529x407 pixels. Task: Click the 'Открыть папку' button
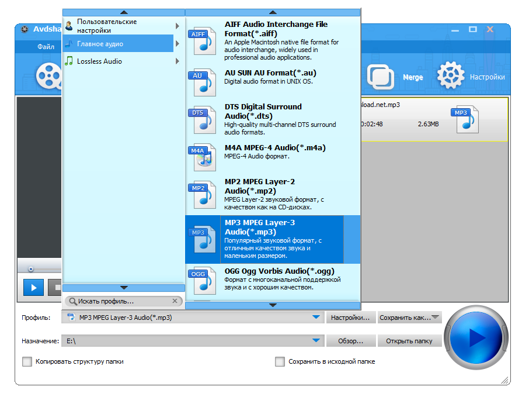click(409, 341)
